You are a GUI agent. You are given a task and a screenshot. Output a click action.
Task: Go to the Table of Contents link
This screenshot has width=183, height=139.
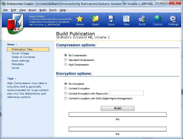click(x=23, y=57)
